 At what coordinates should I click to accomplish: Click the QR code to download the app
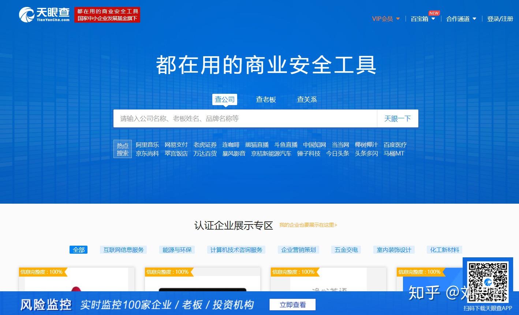click(488, 281)
